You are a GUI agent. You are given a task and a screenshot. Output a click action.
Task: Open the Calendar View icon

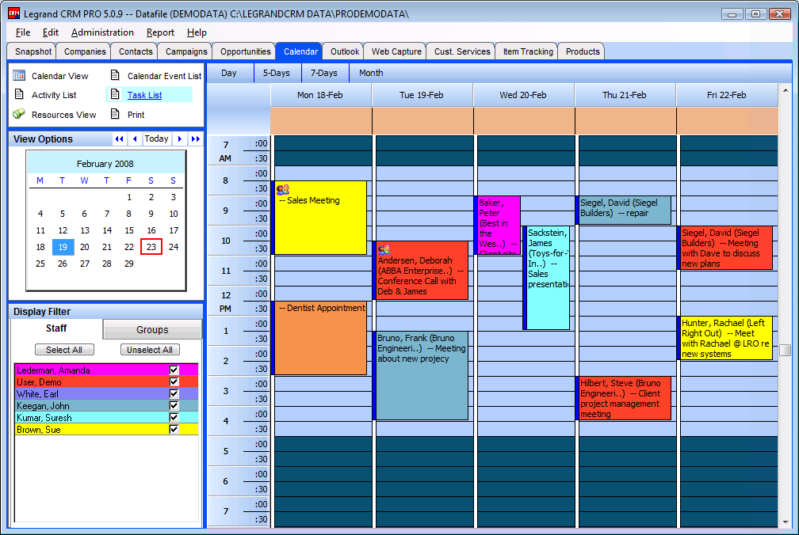19,75
